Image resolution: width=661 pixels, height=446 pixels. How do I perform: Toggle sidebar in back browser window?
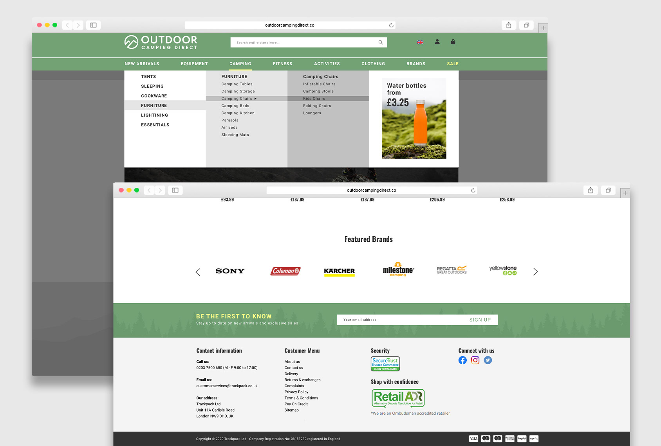coord(93,25)
